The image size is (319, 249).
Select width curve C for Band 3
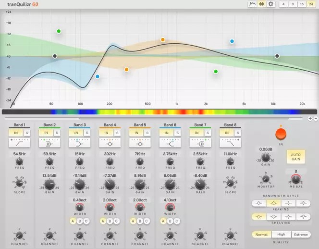pyautogui.click(x=86, y=221)
